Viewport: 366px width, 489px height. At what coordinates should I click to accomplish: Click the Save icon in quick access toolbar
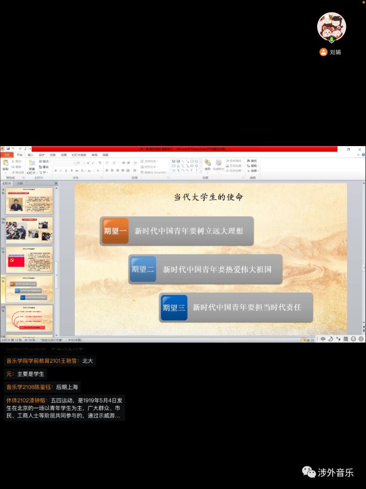[x=8, y=149]
